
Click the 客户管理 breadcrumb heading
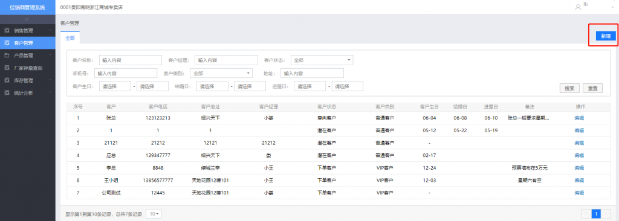[70, 24]
